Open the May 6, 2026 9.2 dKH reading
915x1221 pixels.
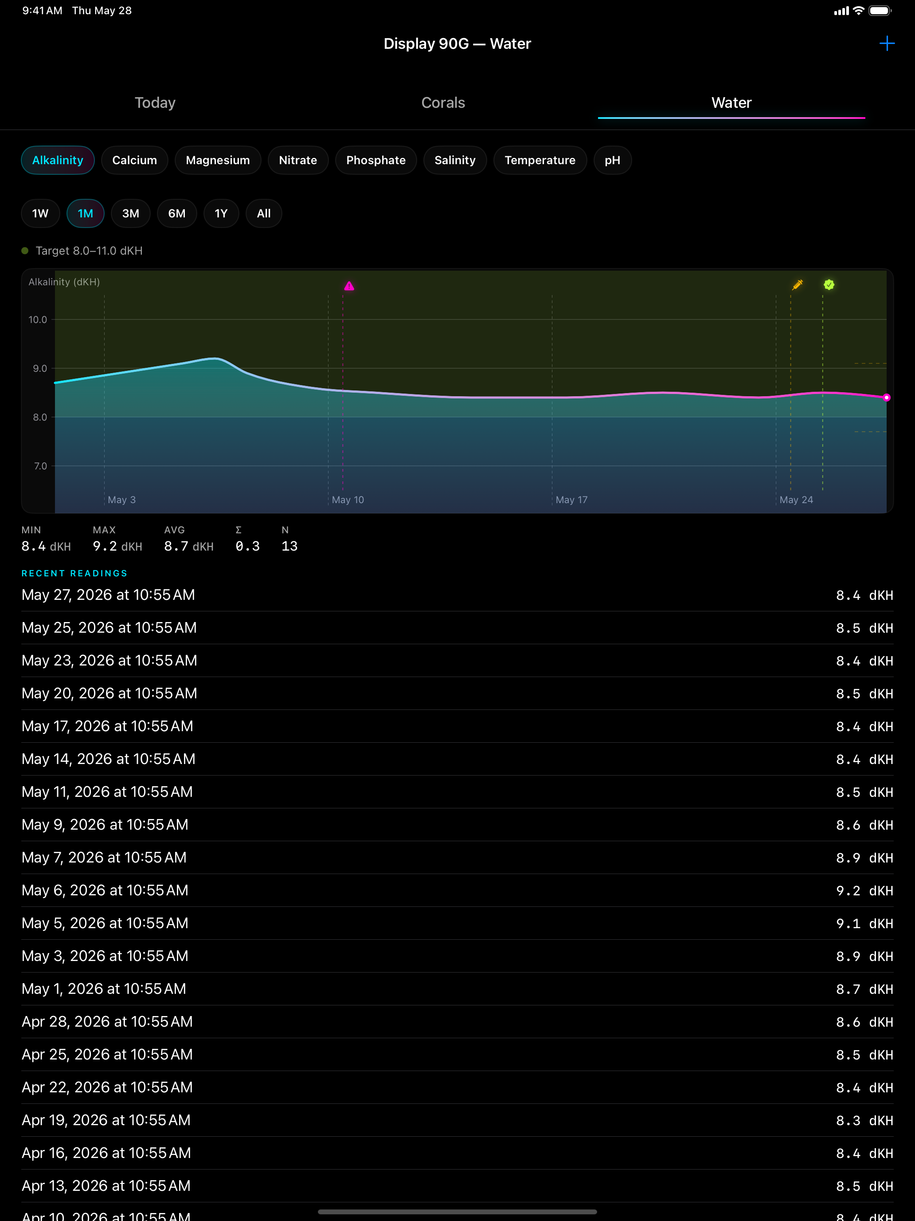click(457, 890)
